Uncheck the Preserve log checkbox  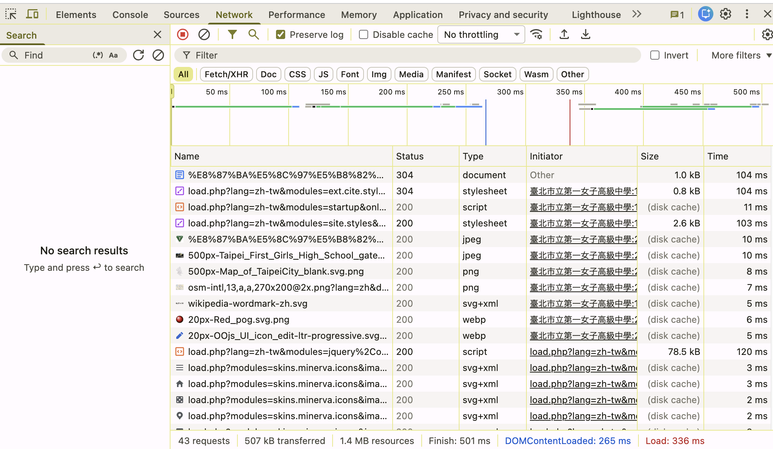click(x=281, y=35)
